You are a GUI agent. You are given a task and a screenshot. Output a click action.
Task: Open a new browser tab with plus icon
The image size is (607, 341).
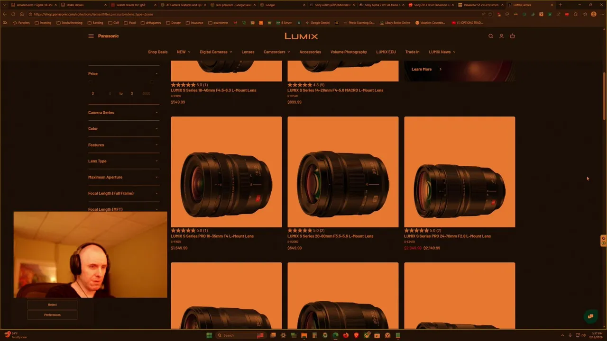click(x=561, y=5)
